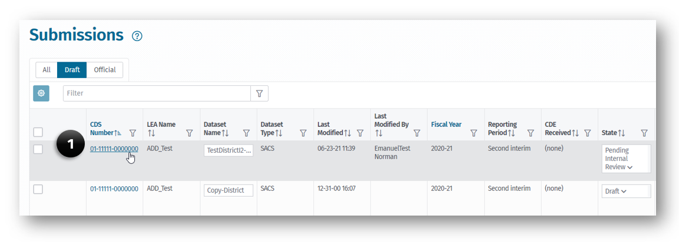Screen dimensions: 679x242
Task: Edit the Copy-District dataset name field
Action: tap(228, 190)
